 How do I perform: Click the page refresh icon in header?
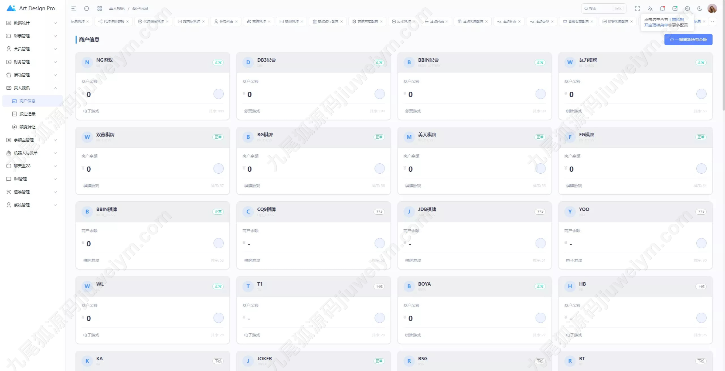pos(87,8)
